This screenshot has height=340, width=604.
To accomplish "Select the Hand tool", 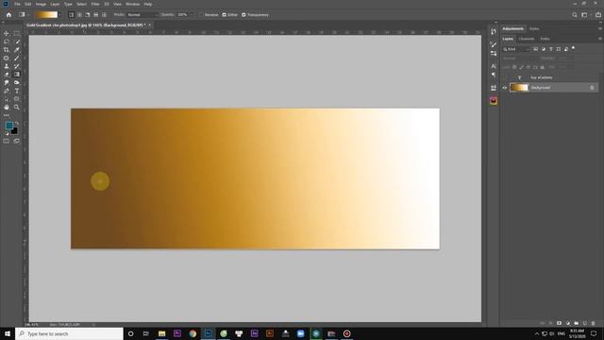I will pyautogui.click(x=7, y=107).
